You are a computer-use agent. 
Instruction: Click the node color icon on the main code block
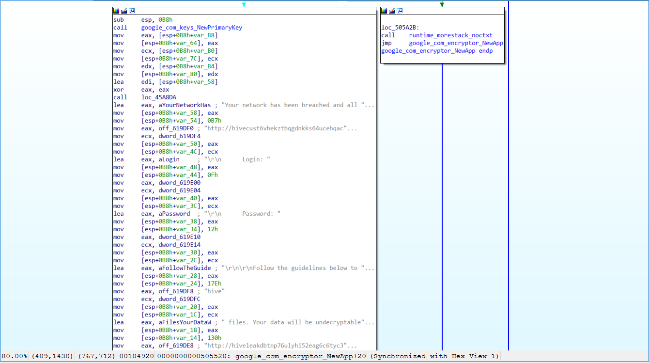coord(116,11)
